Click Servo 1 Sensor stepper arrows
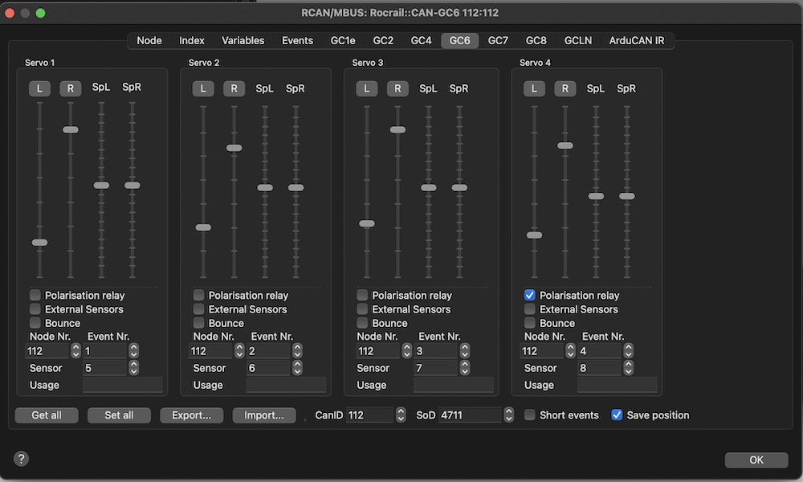The image size is (803, 482). click(133, 368)
